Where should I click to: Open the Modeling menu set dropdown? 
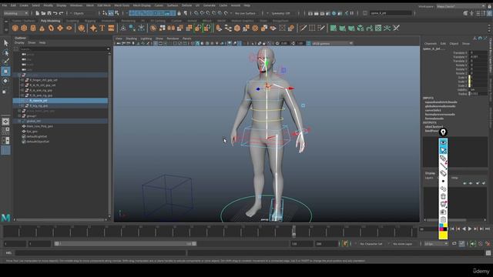click(15, 13)
